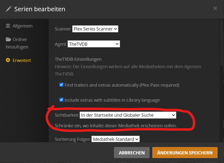Viewport: 224px width, 163px height.
Task: Click the Hinweis text about Mediatheken
Action: (128, 70)
